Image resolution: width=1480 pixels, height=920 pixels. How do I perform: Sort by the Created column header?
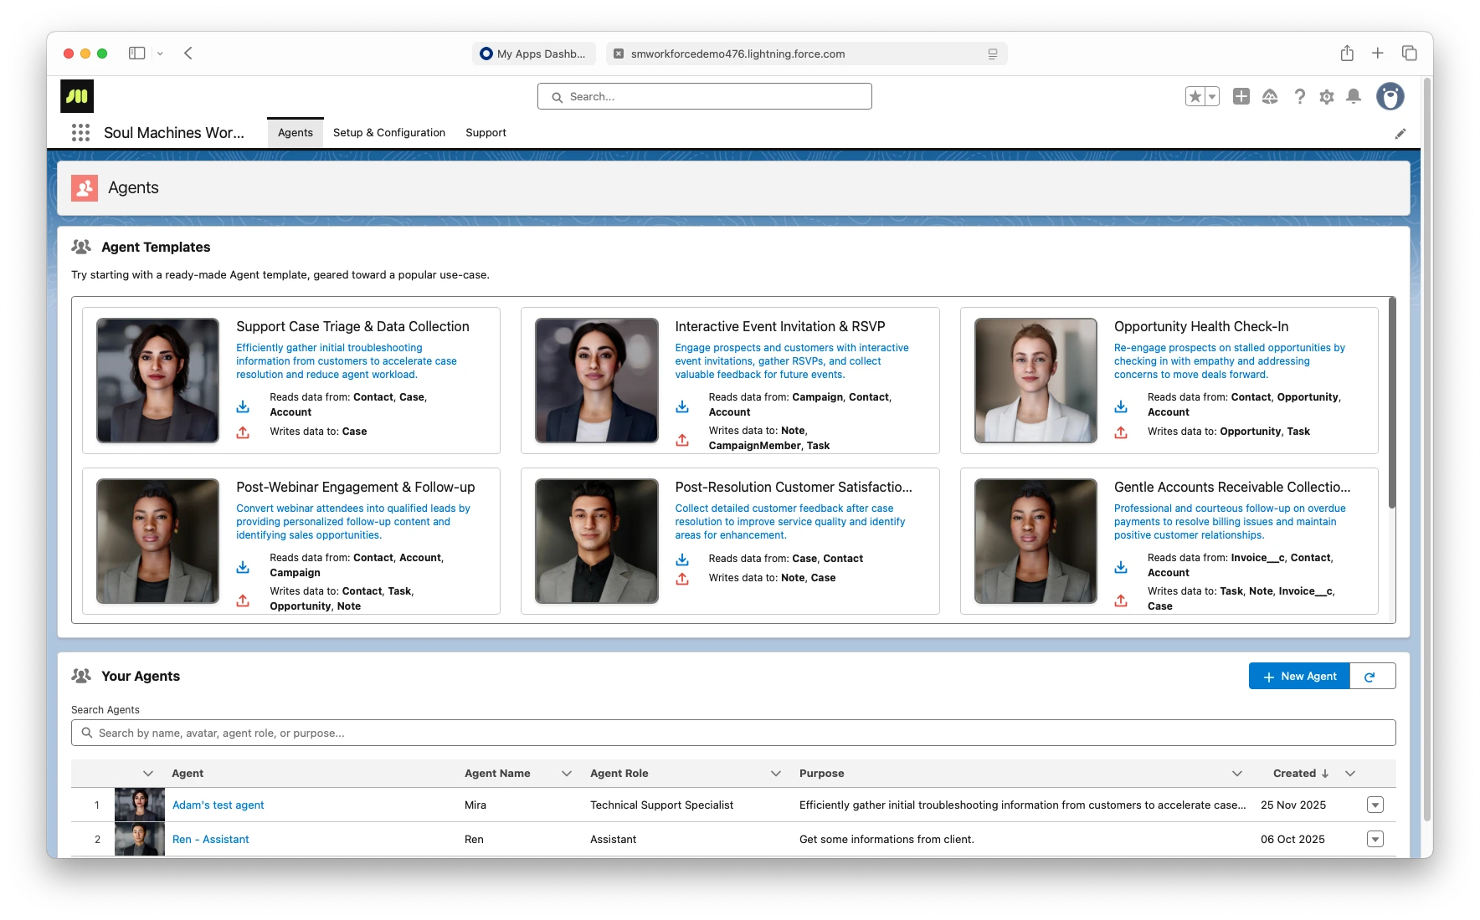point(1300,774)
